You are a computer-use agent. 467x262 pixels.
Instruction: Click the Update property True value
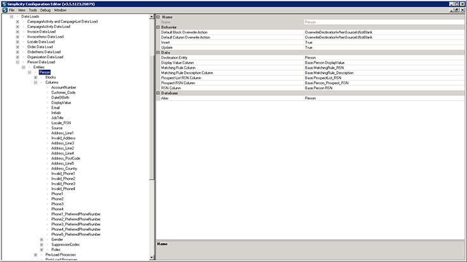pos(384,48)
